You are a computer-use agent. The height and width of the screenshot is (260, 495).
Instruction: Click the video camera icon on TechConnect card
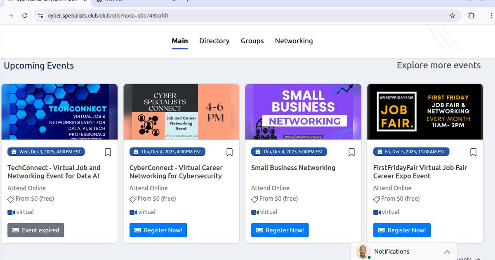click(11, 212)
